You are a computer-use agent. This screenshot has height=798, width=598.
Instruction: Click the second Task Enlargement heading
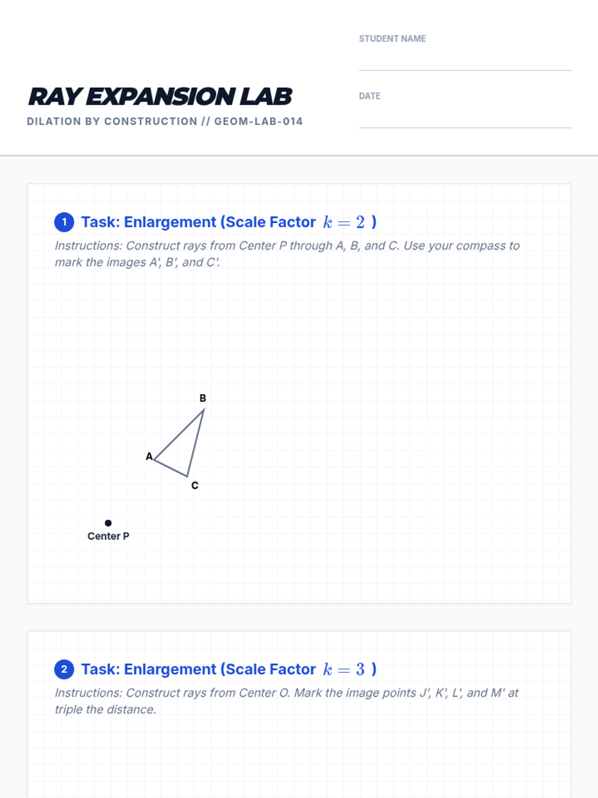tap(198, 669)
